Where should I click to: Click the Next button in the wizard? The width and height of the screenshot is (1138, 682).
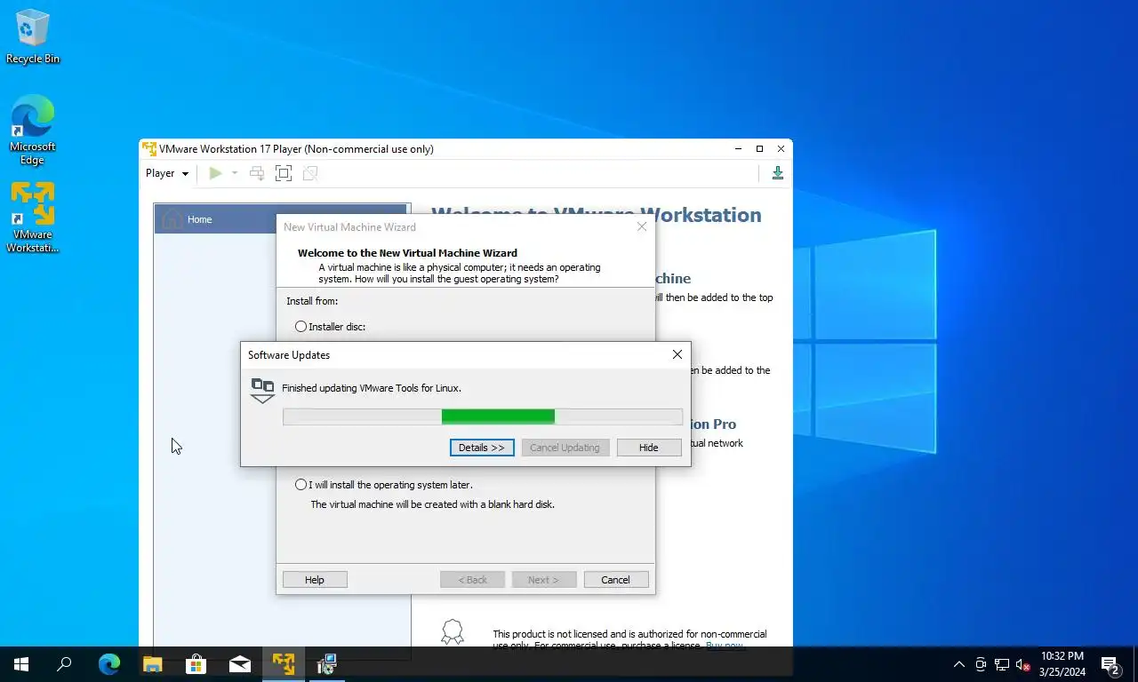(x=543, y=580)
